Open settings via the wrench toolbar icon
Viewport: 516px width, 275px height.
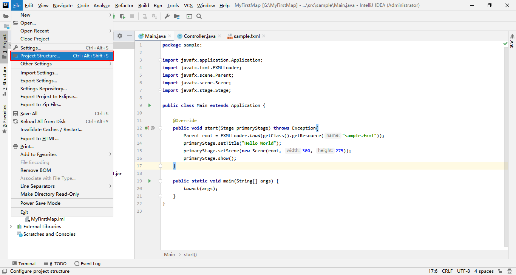[167, 16]
